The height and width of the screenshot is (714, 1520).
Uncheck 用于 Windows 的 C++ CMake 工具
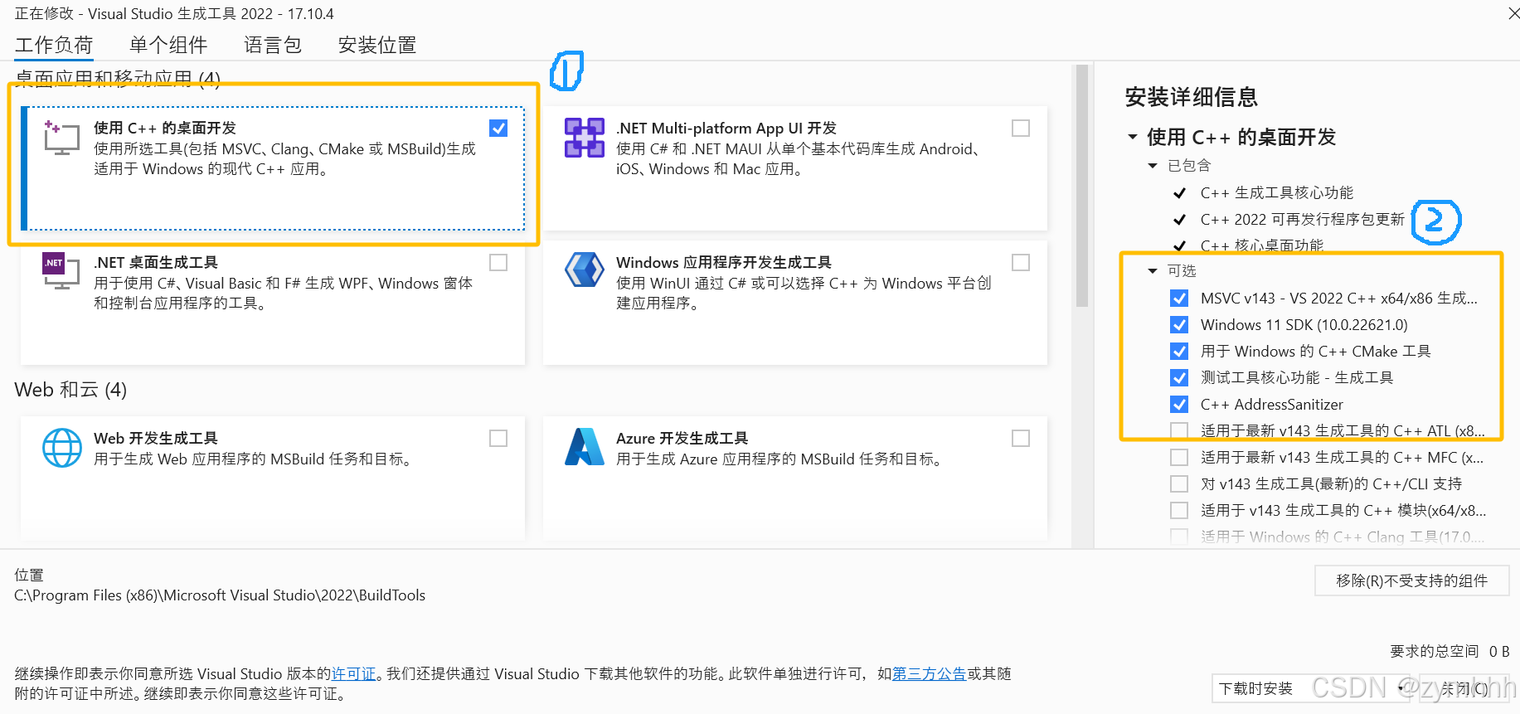click(1179, 352)
